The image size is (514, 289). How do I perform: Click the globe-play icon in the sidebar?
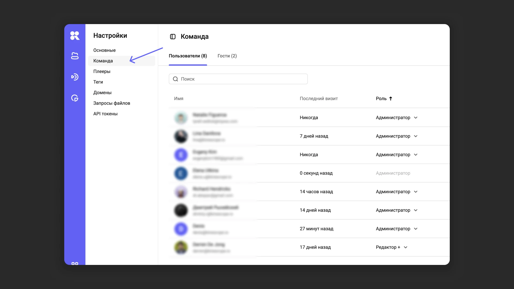pyautogui.click(x=75, y=98)
